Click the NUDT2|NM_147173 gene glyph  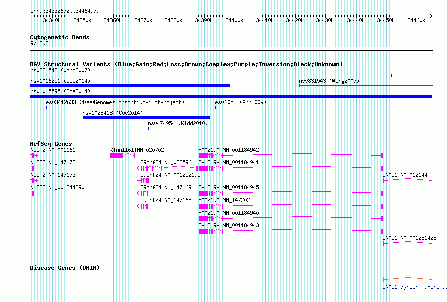pyautogui.click(x=34, y=181)
